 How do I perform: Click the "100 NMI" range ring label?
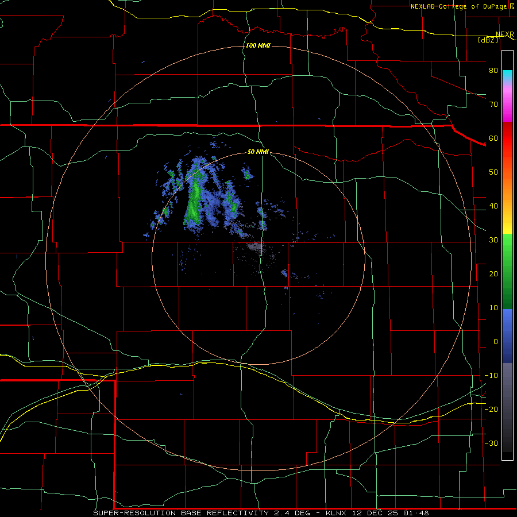pos(258,45)
